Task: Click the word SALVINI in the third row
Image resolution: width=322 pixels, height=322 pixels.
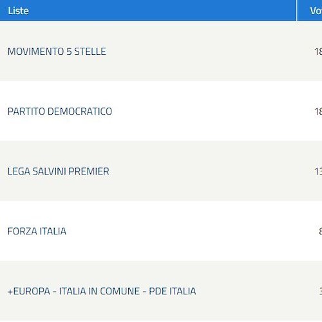Action: pos(49,171)
